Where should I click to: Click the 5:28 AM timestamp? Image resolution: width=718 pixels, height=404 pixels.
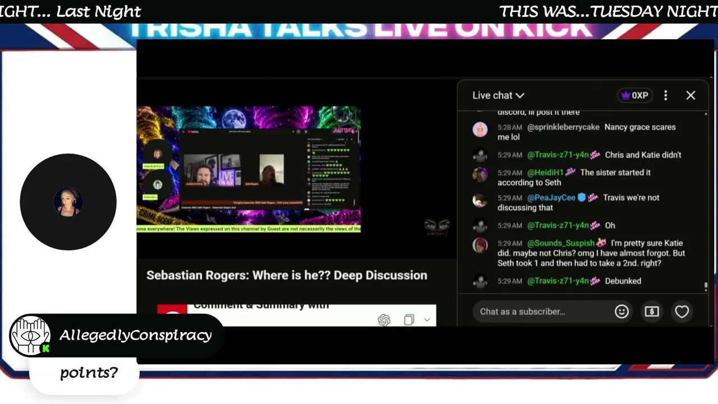pos(509,127)
